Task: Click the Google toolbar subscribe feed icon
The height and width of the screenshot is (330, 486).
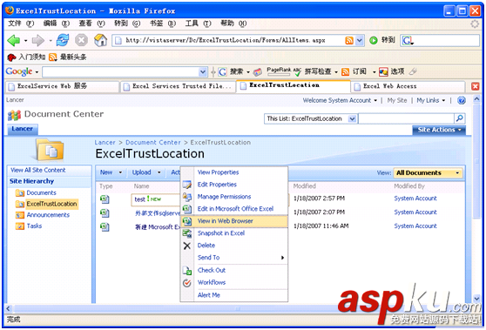Action: 345,72
